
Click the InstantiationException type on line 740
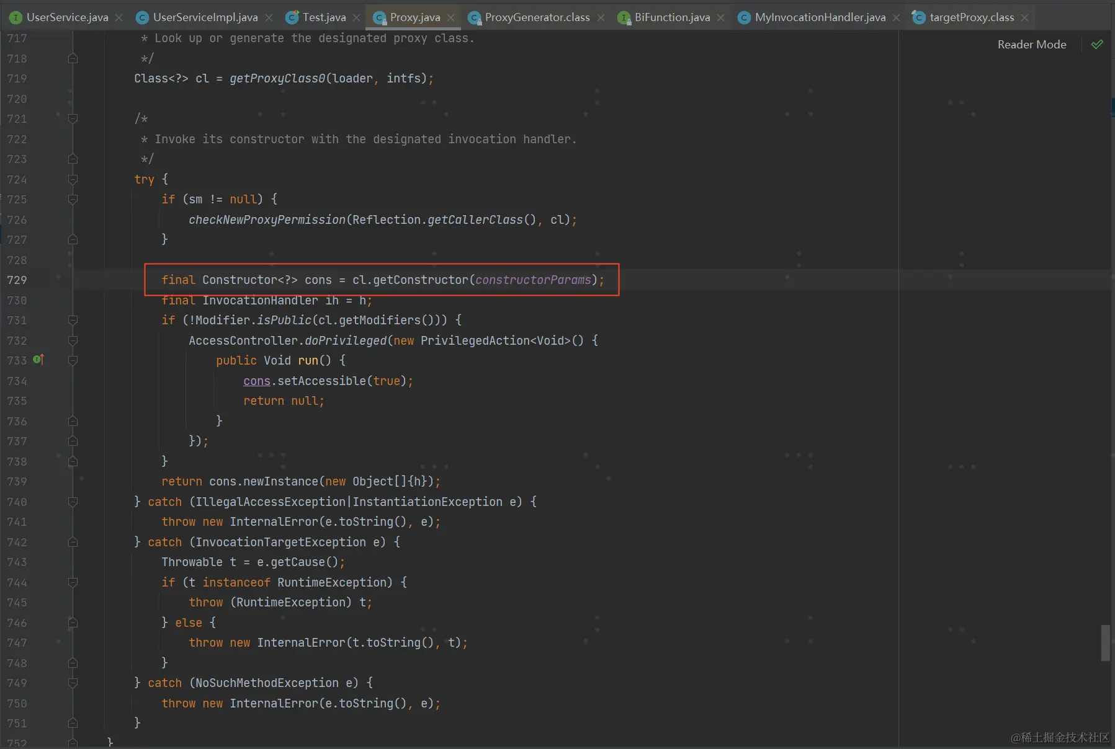tap(428, 502)
